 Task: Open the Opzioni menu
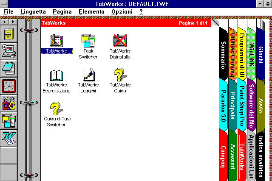tap(122, 11)
